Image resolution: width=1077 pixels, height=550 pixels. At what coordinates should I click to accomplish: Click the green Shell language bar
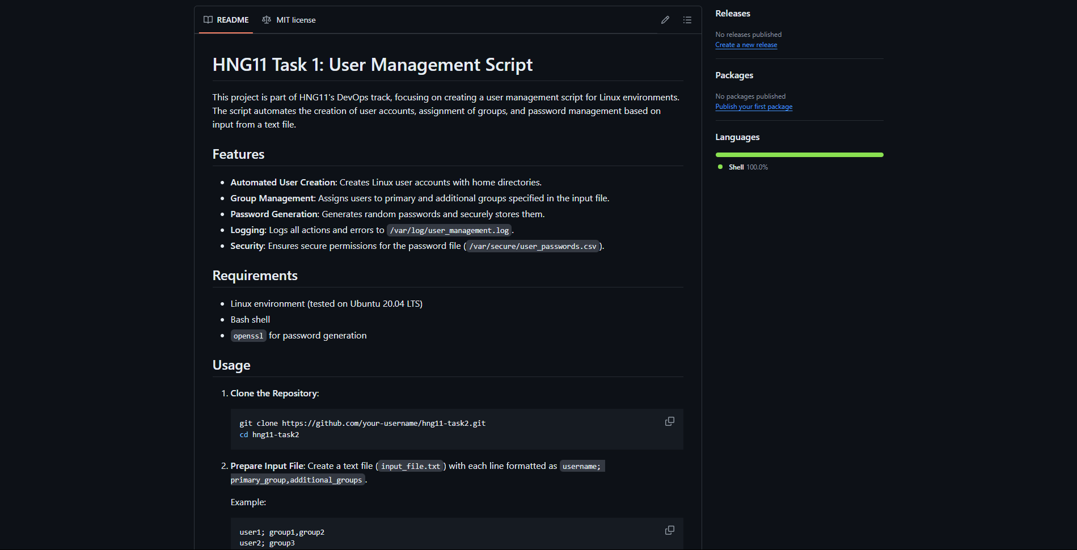point(799,155)
